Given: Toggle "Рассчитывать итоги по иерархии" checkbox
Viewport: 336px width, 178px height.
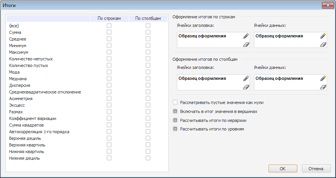Looking at the screenshot, I should pyautogui.click(x=175, y=120).
